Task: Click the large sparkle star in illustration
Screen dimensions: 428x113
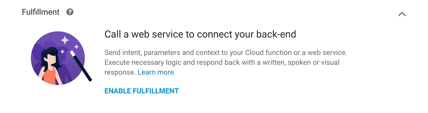Action: 65,40
